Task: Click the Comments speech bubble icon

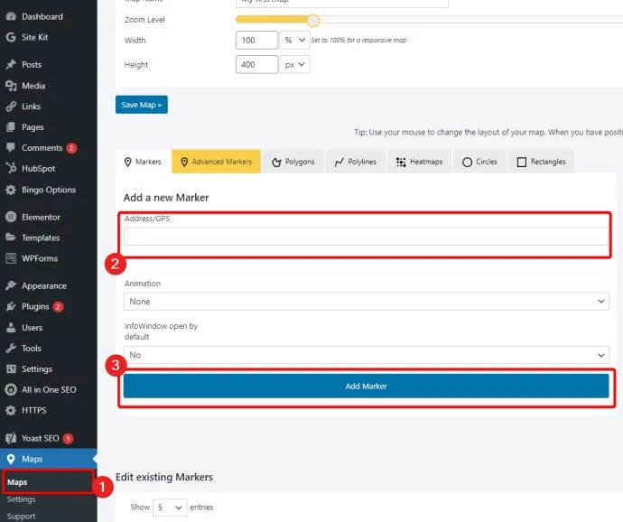Action: tap(11, 147)
